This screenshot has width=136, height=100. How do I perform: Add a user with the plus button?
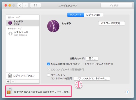[8, 81]
